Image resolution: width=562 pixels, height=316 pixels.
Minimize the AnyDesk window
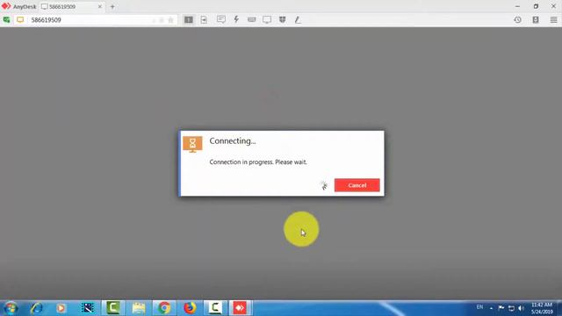pos(517,6)
